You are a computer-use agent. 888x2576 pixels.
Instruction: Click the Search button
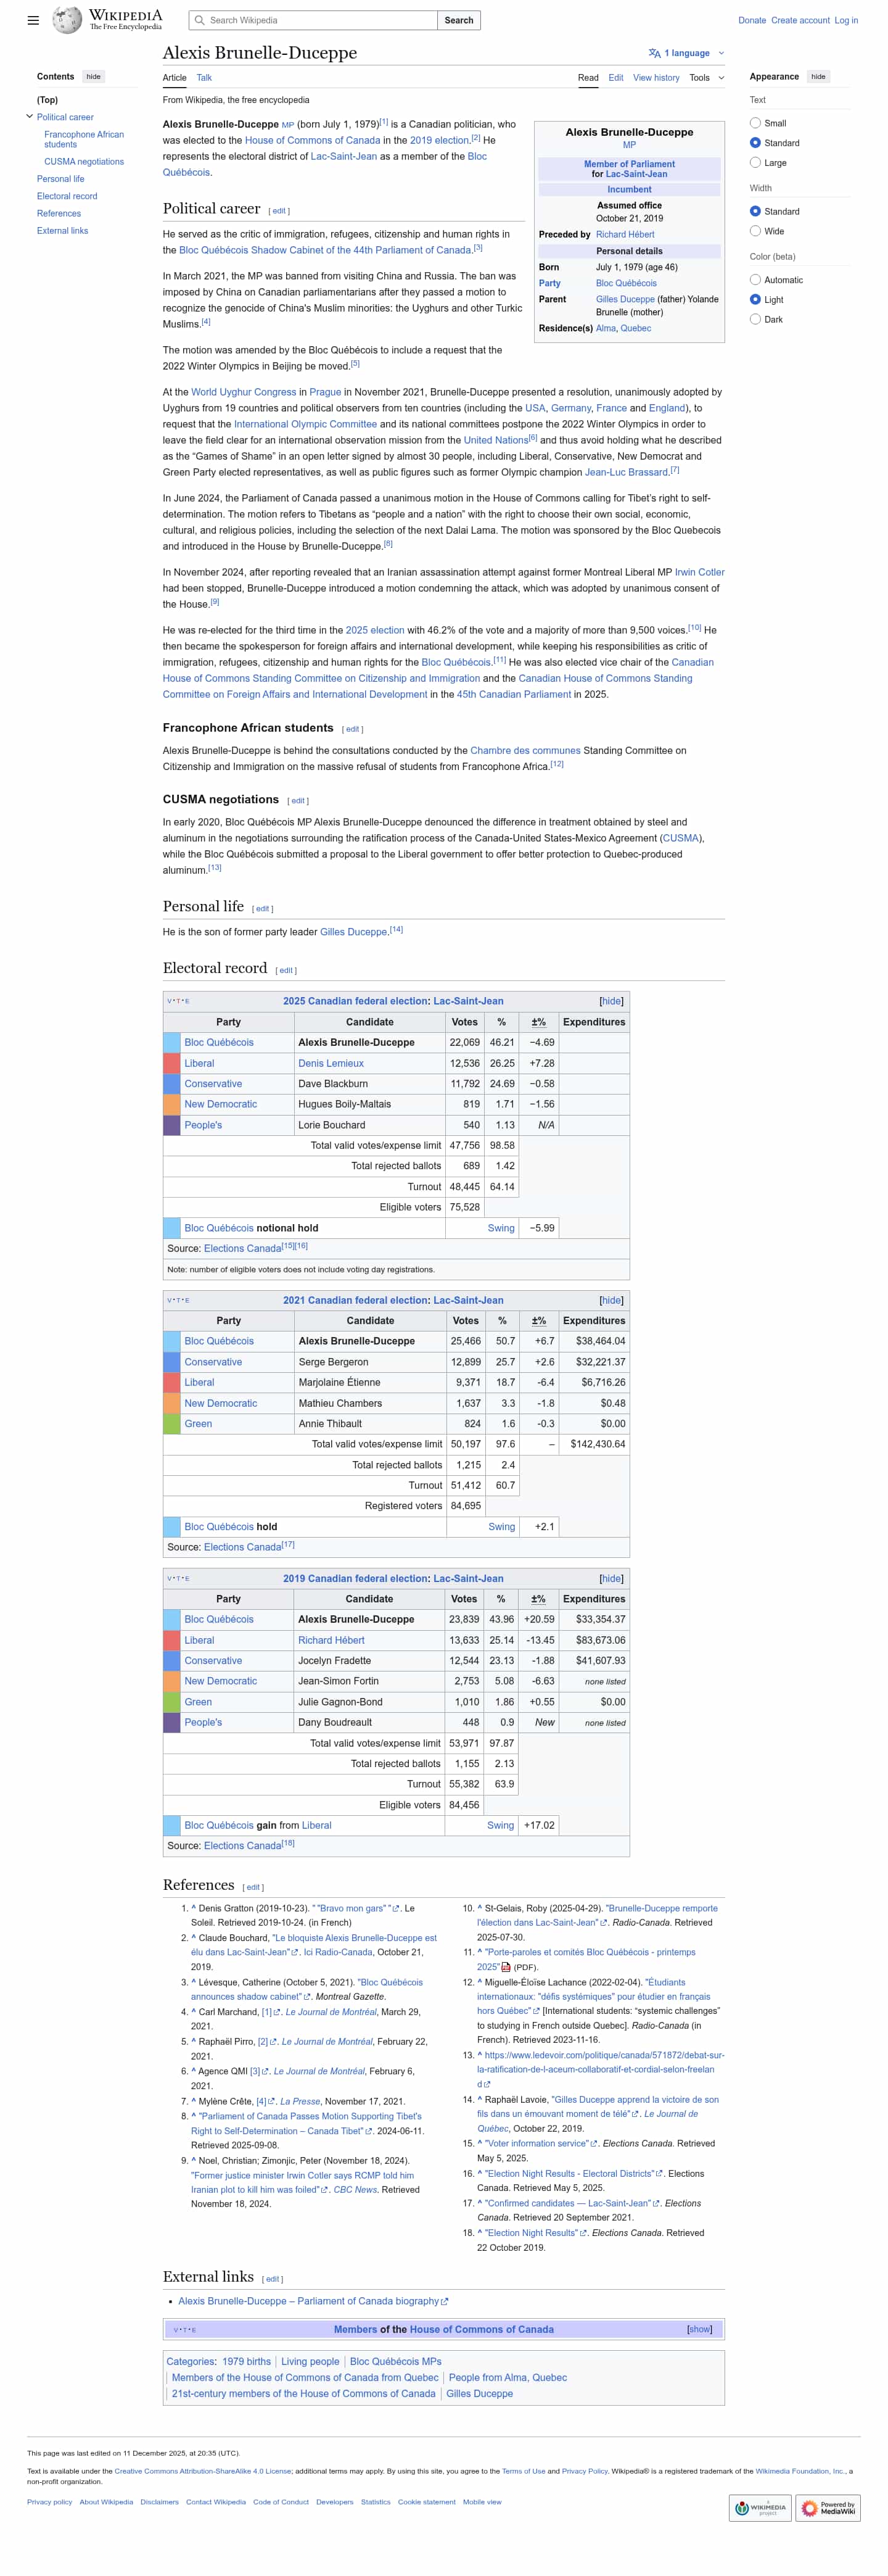[x=459, y=20]
